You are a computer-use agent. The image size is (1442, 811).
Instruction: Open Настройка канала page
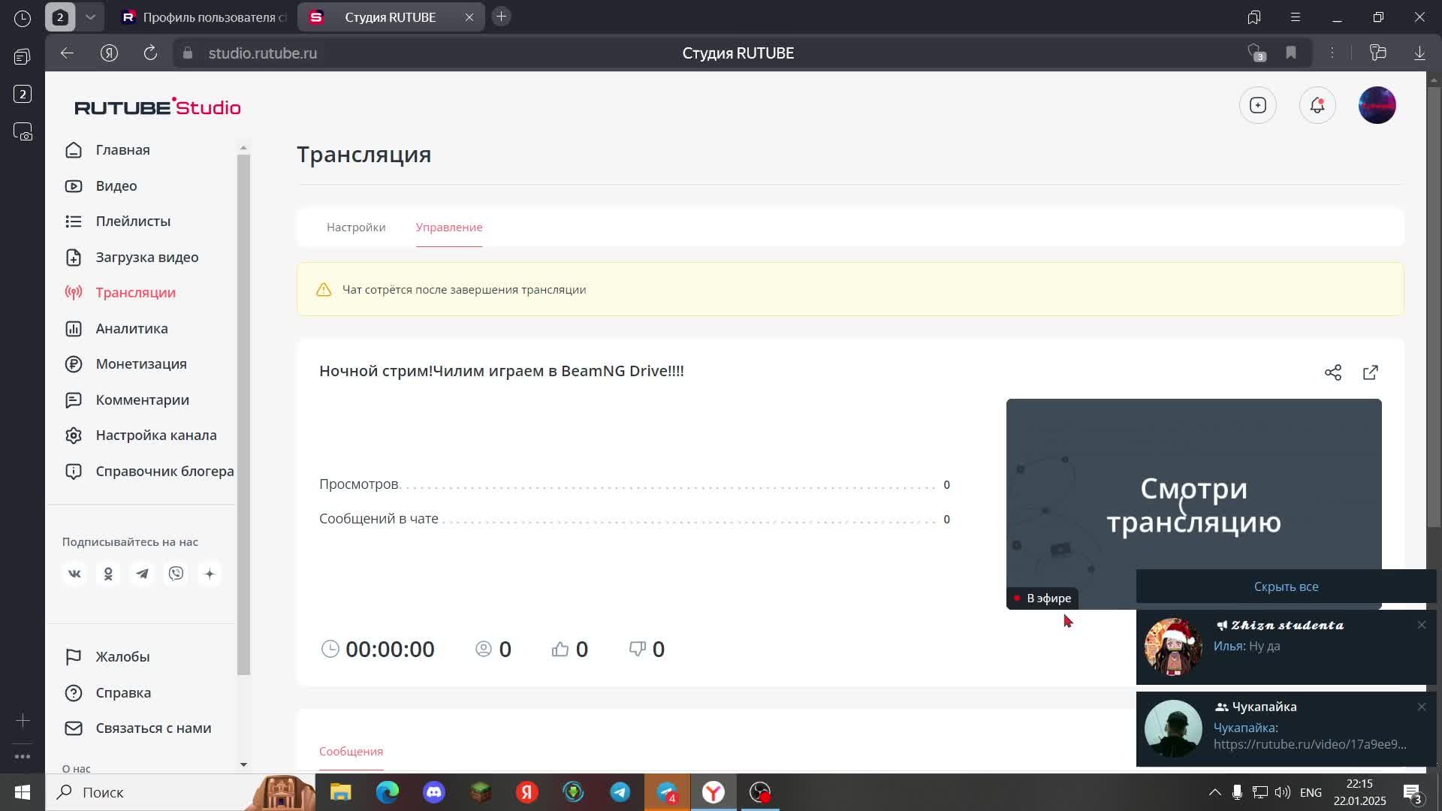[x=155, y=436]
